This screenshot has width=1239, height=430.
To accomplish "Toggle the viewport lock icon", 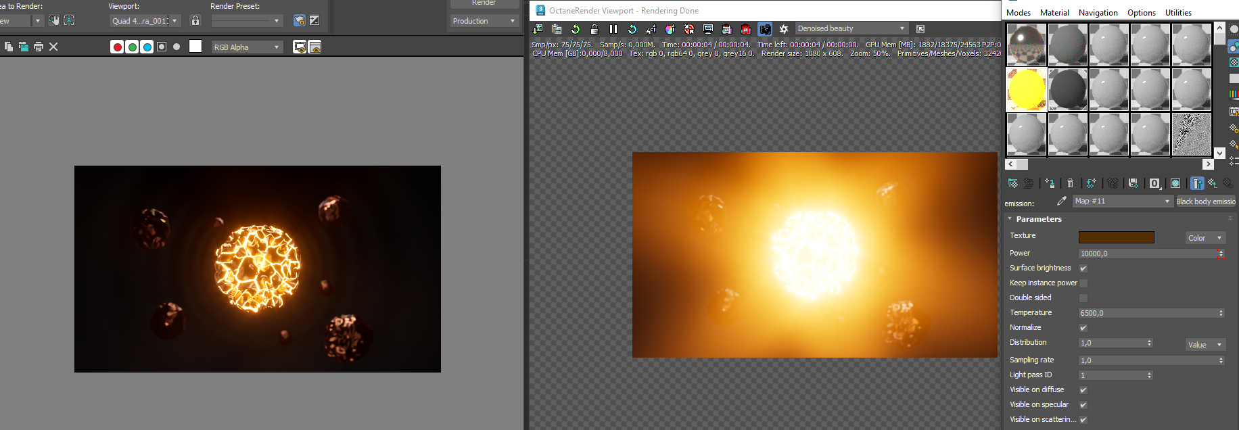I will pos(195,20).
